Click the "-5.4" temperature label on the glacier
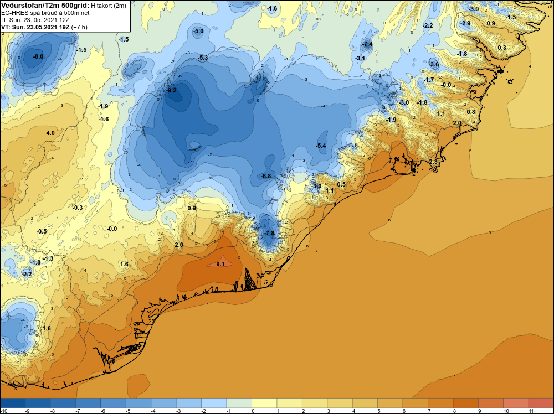 coord(321,146)
